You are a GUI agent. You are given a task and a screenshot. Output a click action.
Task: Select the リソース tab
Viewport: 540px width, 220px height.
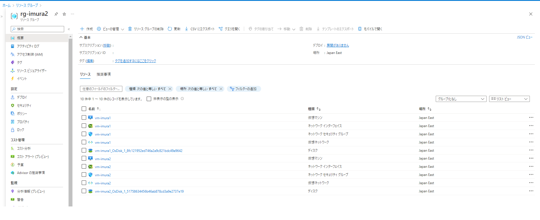point(85,74)
